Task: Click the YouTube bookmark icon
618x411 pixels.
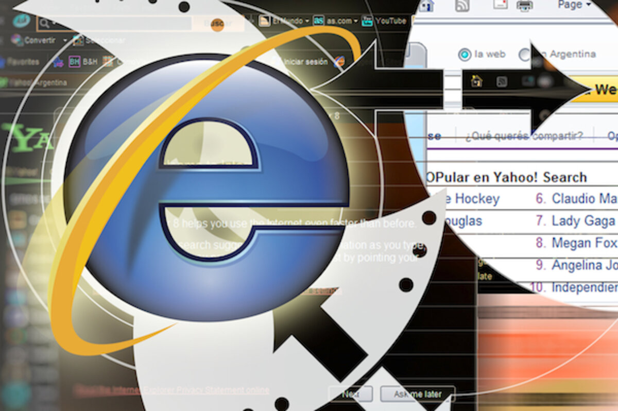Action: pyautogui.click(x=367, y=21)
